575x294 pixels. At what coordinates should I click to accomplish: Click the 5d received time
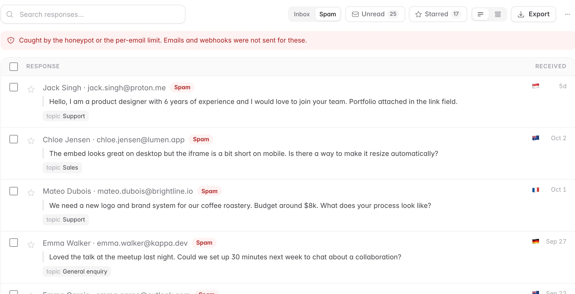pos(562,86)
